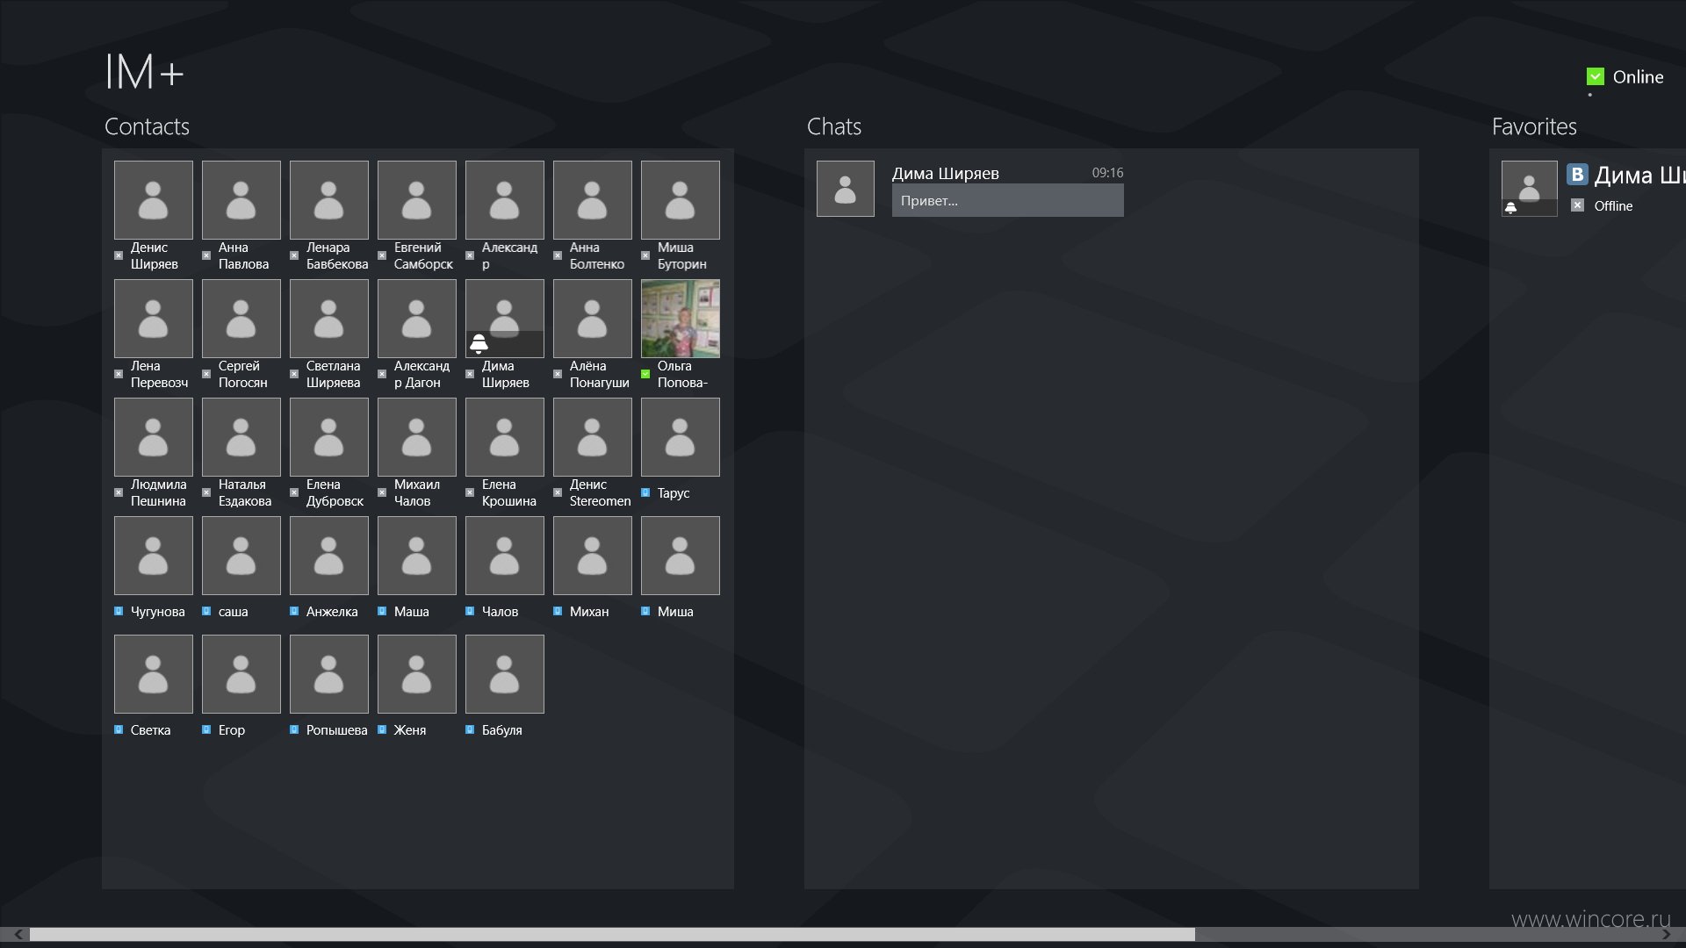This screenshot has height=948, width=1686.
Task: Open Ольга Попова photo avatar
Action: point(680,318)
